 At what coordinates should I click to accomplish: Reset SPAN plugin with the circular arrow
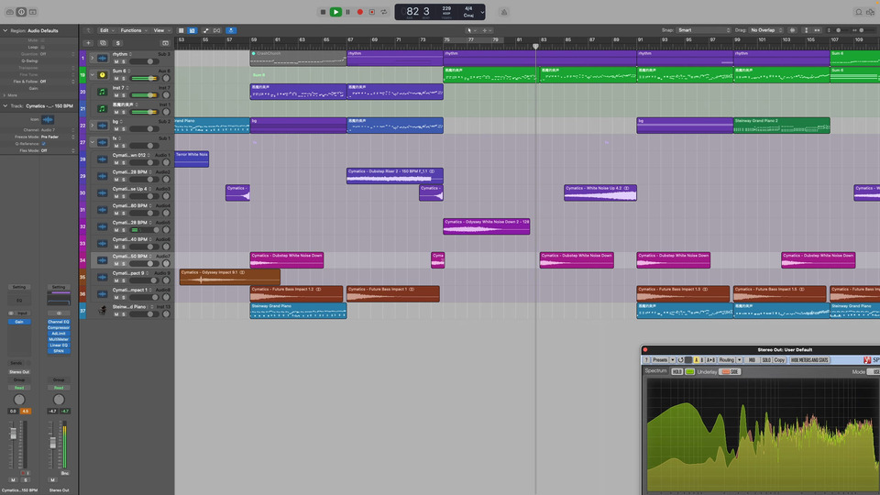tap(681, 360)
